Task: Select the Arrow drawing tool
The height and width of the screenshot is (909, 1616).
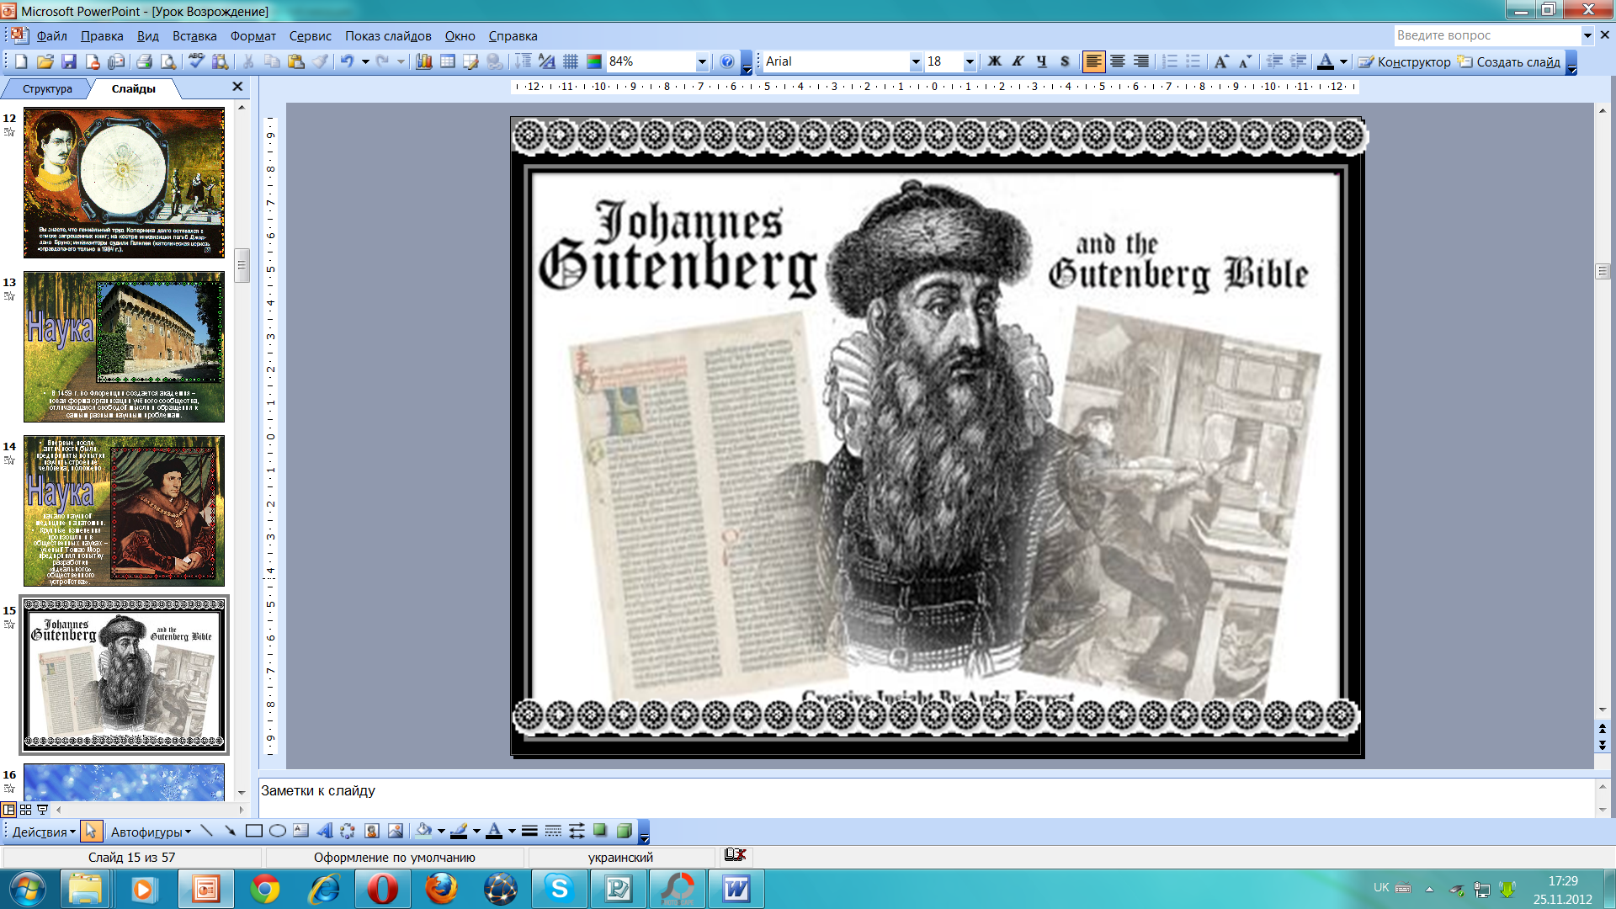Action: tap(230, 832)
